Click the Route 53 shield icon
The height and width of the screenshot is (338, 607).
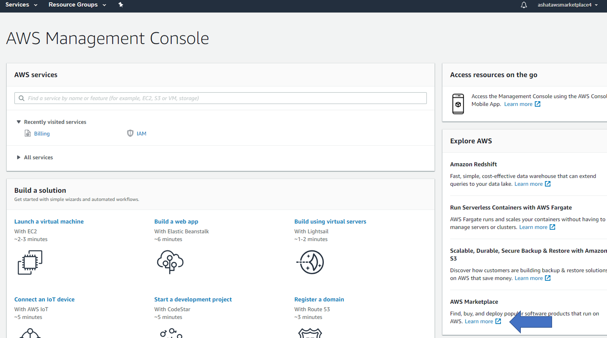(310, 333)
